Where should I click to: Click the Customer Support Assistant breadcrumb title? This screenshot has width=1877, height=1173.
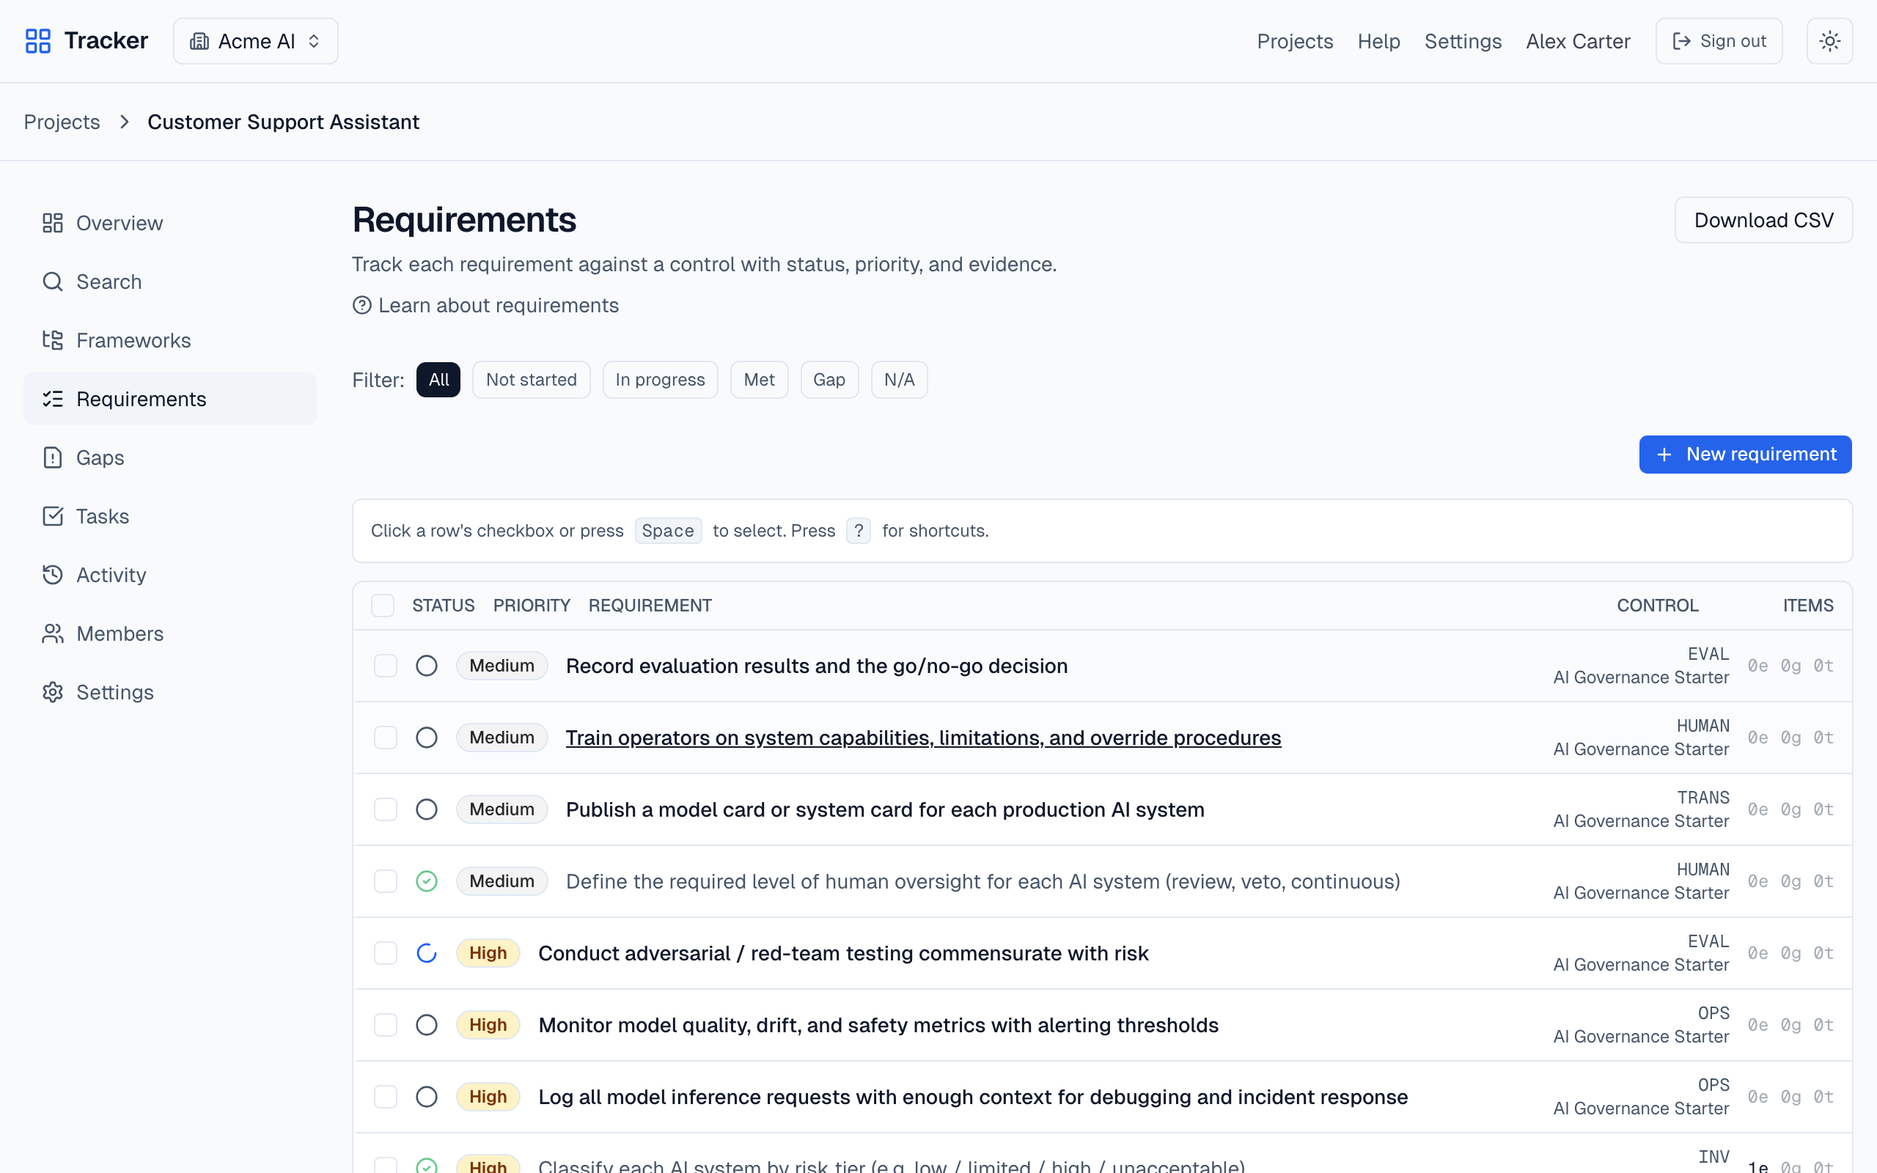point(283,122)
